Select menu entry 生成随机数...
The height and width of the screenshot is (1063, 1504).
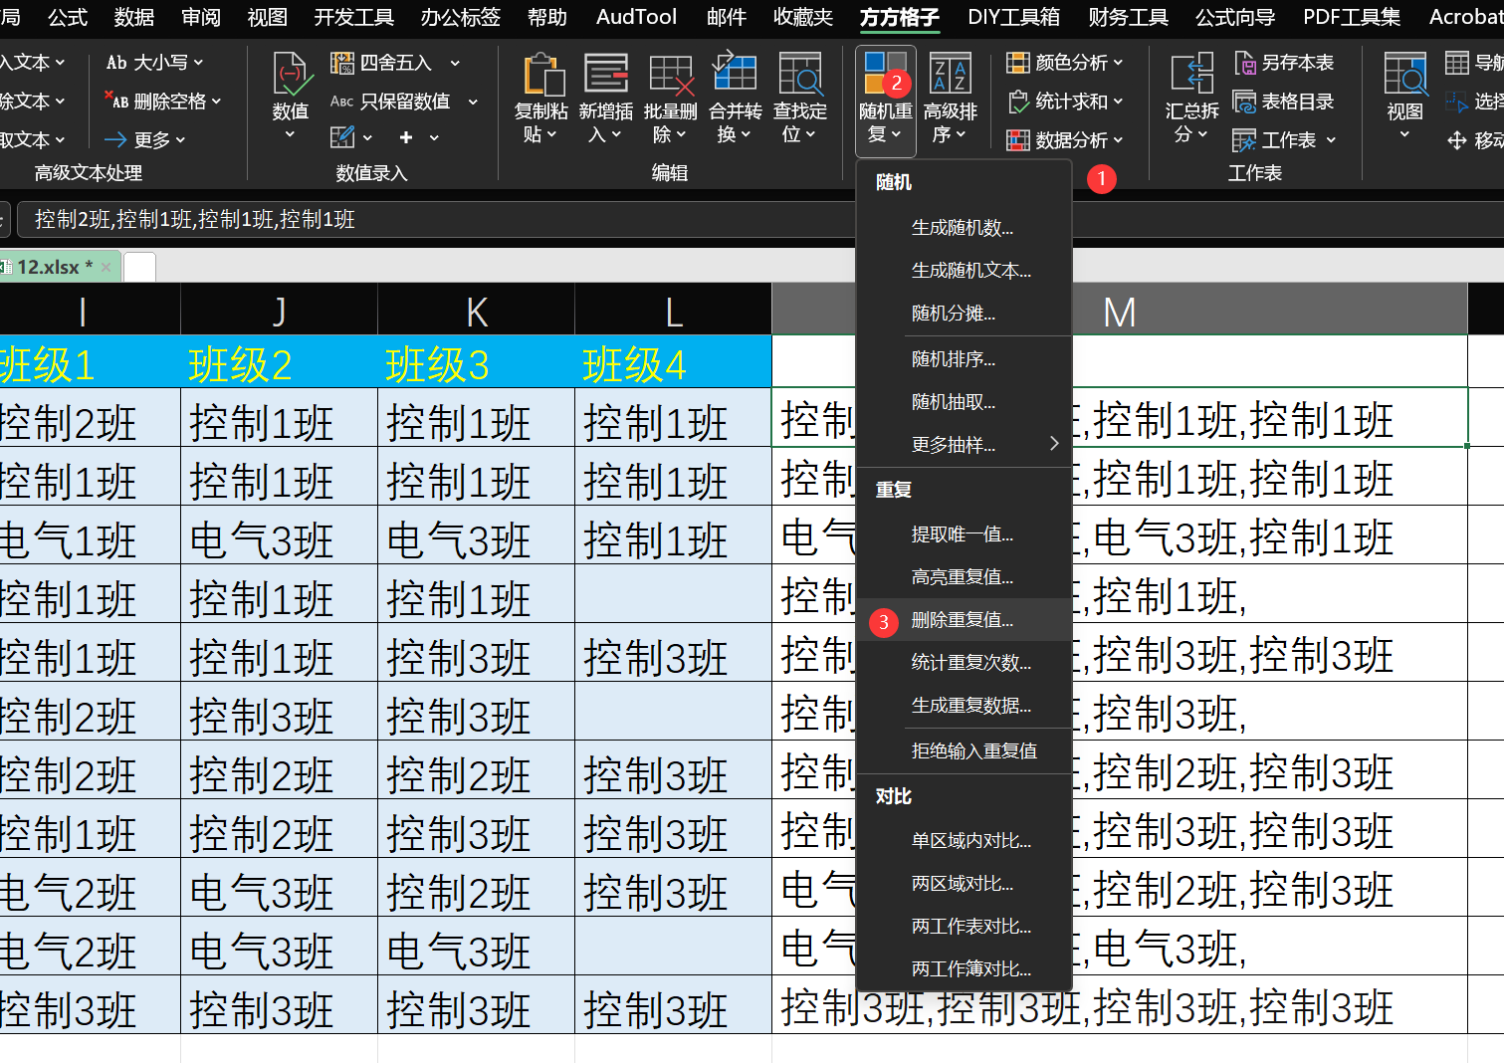964,228
